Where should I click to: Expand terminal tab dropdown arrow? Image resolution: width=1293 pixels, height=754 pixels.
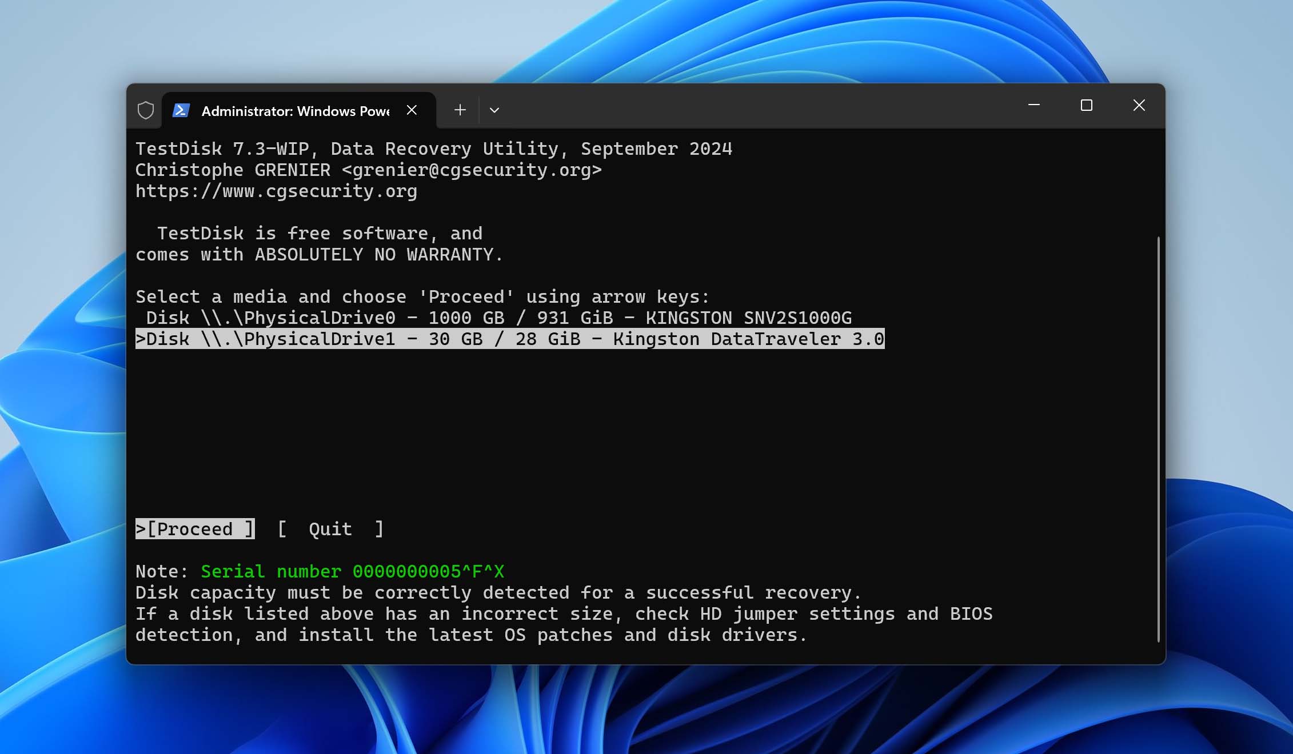click(x=494, y=109)
